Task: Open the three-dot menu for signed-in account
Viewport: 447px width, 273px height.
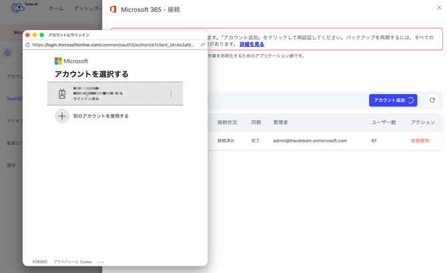Action: click(171, 94)
